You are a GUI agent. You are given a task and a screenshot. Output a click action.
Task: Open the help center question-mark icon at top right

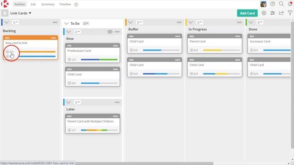[x=272, y=4]
